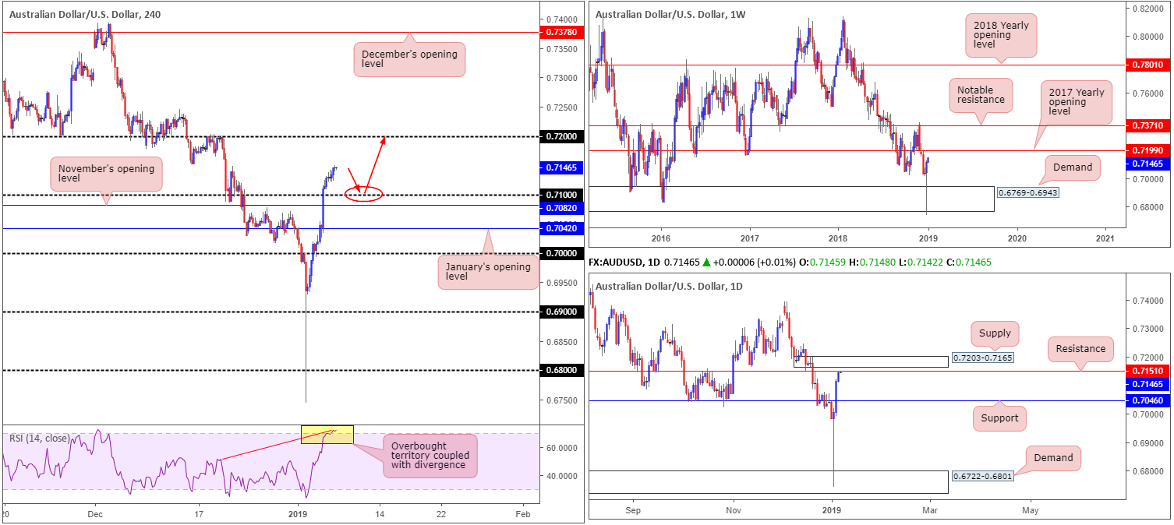1174x525 pixels.
Task: Click the January's opening level callout
Action: point(489,272)
